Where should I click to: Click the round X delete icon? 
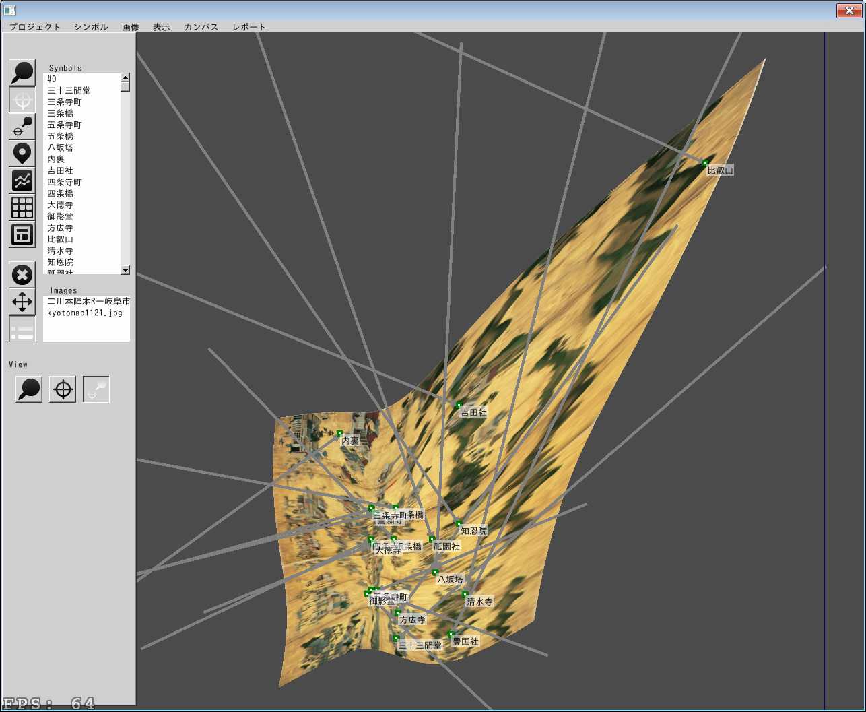tap(22, 275)
